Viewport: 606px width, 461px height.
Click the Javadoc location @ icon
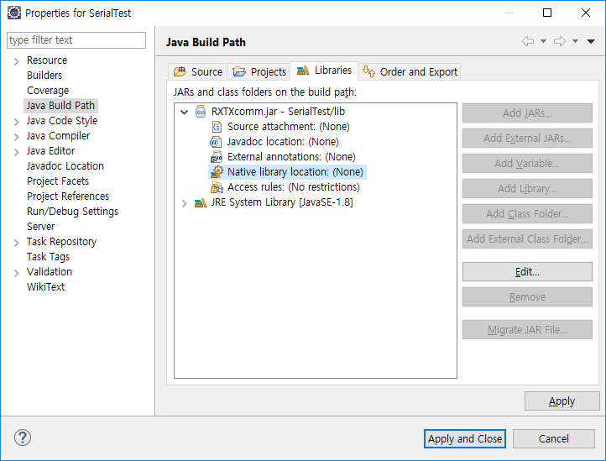pyautogui.click(x=215, y=142)
